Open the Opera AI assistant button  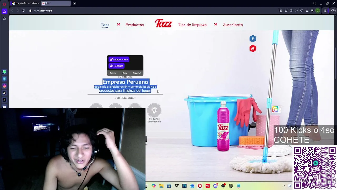[x=333, y=11]
